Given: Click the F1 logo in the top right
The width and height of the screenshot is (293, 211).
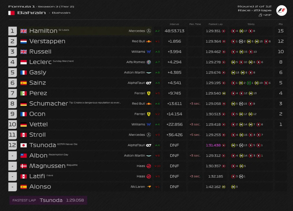Looking at the screenshot, I should (281, 10).
